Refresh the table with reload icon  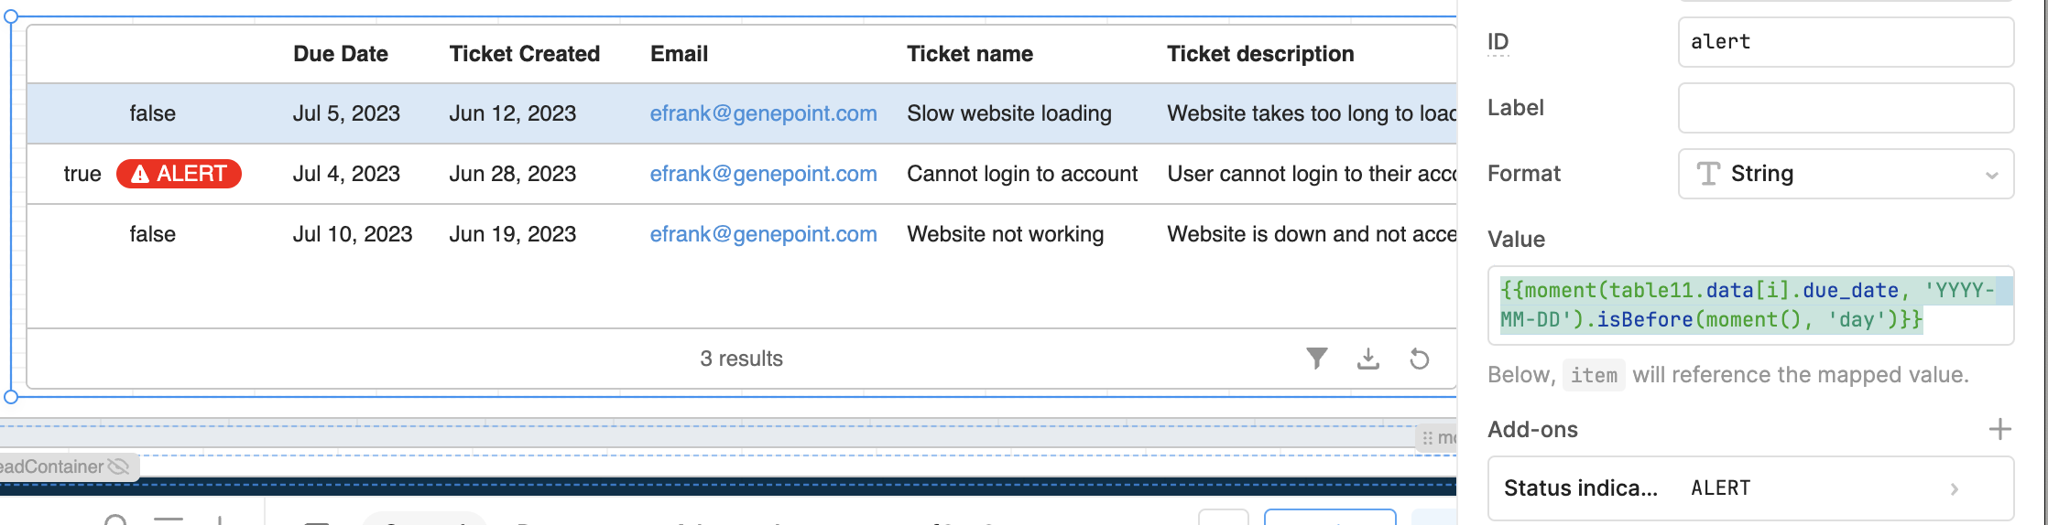point(1420,359)
